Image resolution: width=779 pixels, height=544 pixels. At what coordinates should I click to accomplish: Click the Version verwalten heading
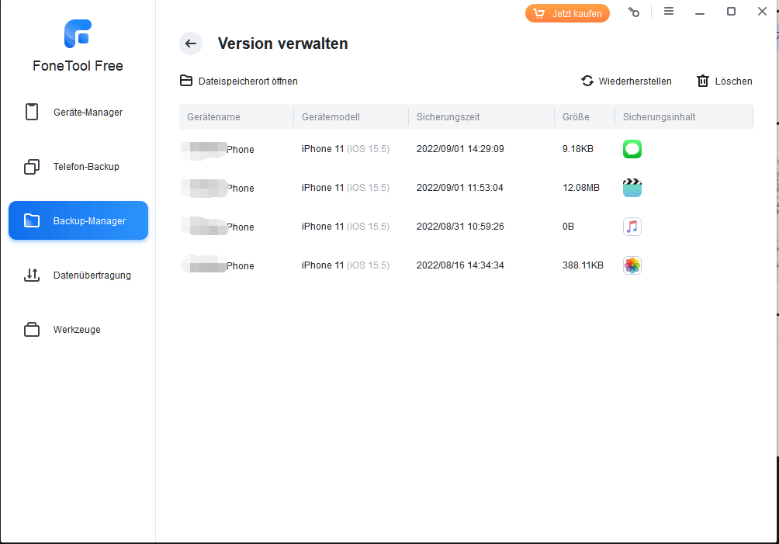pos(282,43)
